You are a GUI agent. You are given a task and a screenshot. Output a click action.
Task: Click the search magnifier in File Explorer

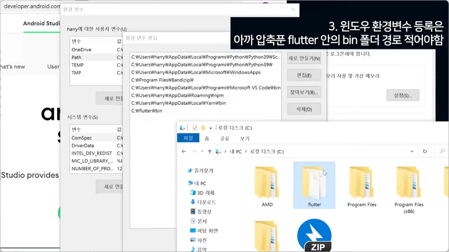coord(442,151)
